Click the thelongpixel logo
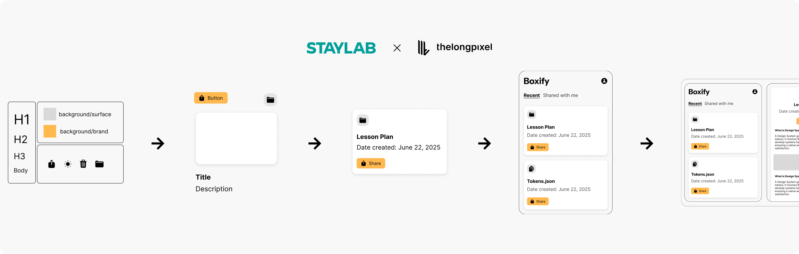This screenshot has width=799, height=254. click(x=454, y=47)
